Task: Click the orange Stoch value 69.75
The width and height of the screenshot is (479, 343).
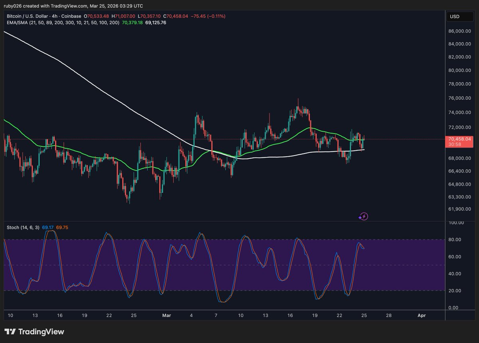Action: [x=62, y=227]
